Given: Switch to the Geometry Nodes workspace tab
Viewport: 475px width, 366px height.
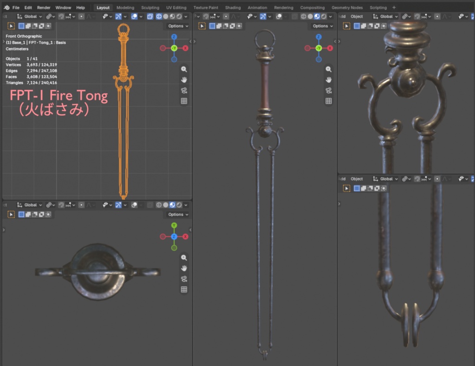Looking at the screenshot, I should [347, 7].
